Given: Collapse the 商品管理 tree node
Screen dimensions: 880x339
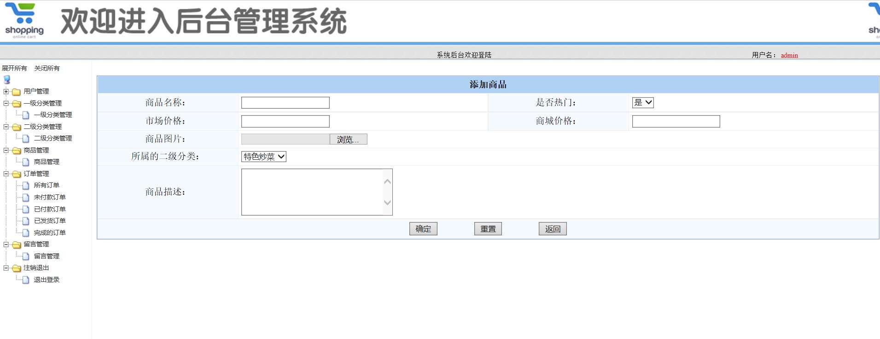Looking at the screenshot, I should (x=6, y=150).
